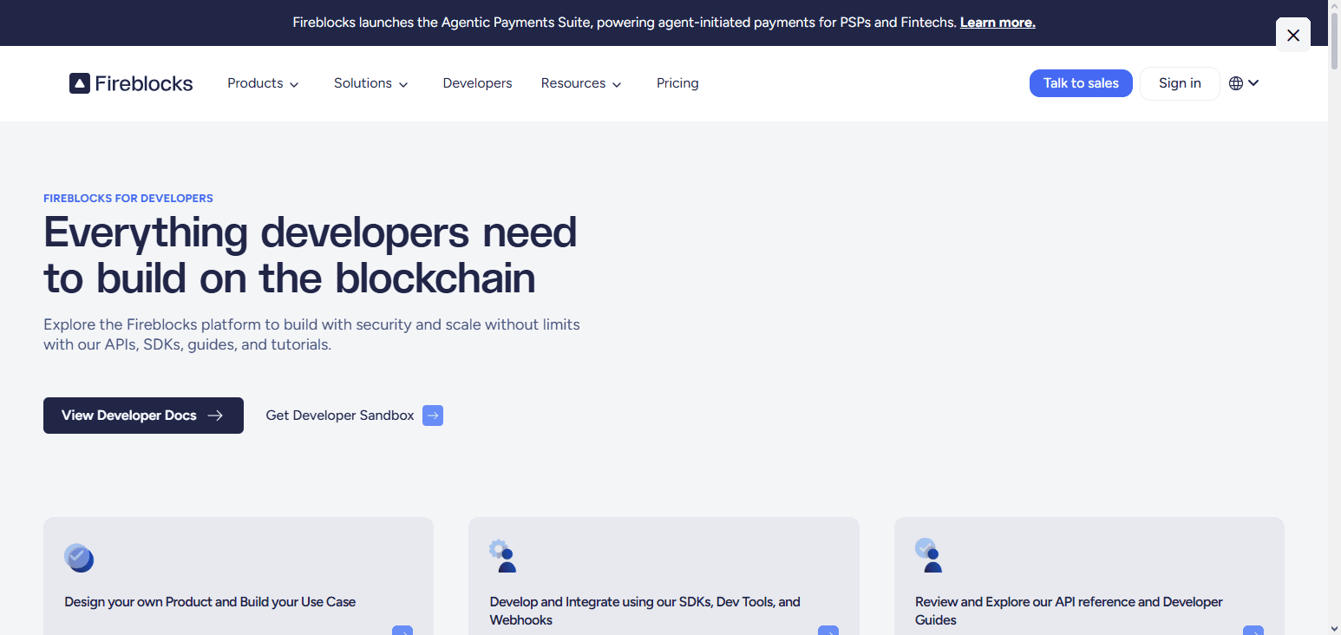Close the announcement banner with X
The width and height of the screenshot is (1341, 635).
click(x=1293, y=35)
